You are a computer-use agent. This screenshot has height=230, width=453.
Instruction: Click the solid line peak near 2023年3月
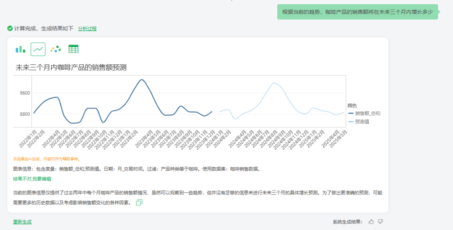(x=141, y=79)
